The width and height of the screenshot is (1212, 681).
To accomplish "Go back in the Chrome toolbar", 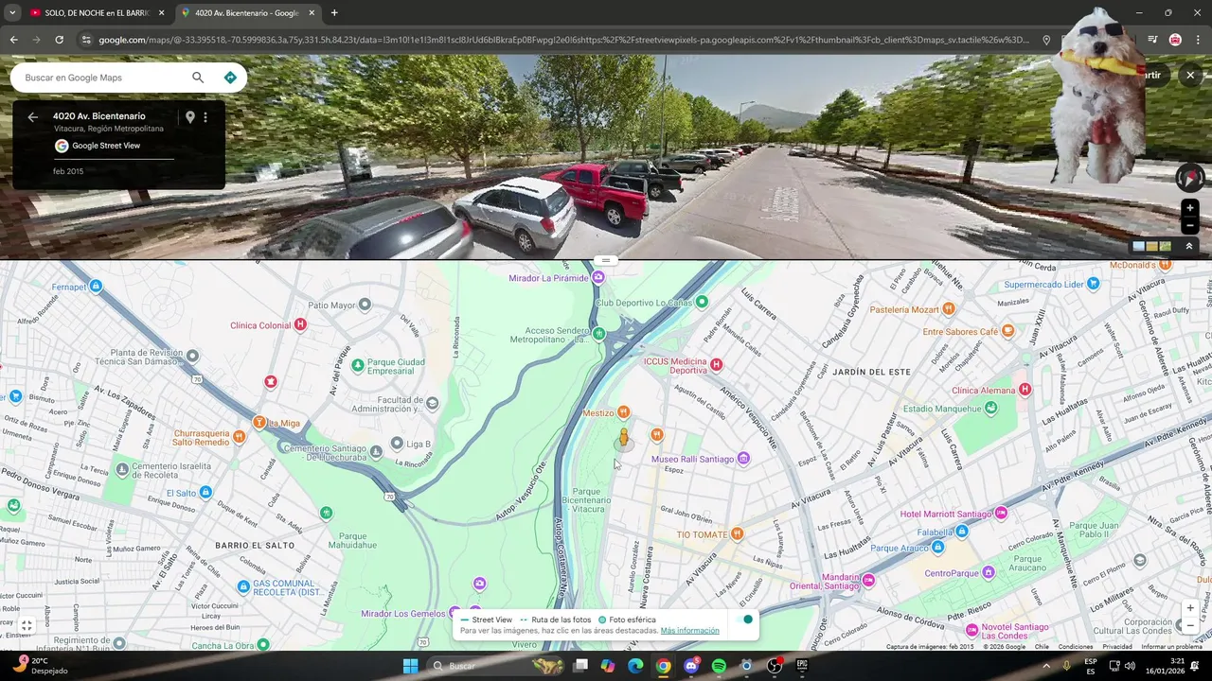I will point(13,40).
